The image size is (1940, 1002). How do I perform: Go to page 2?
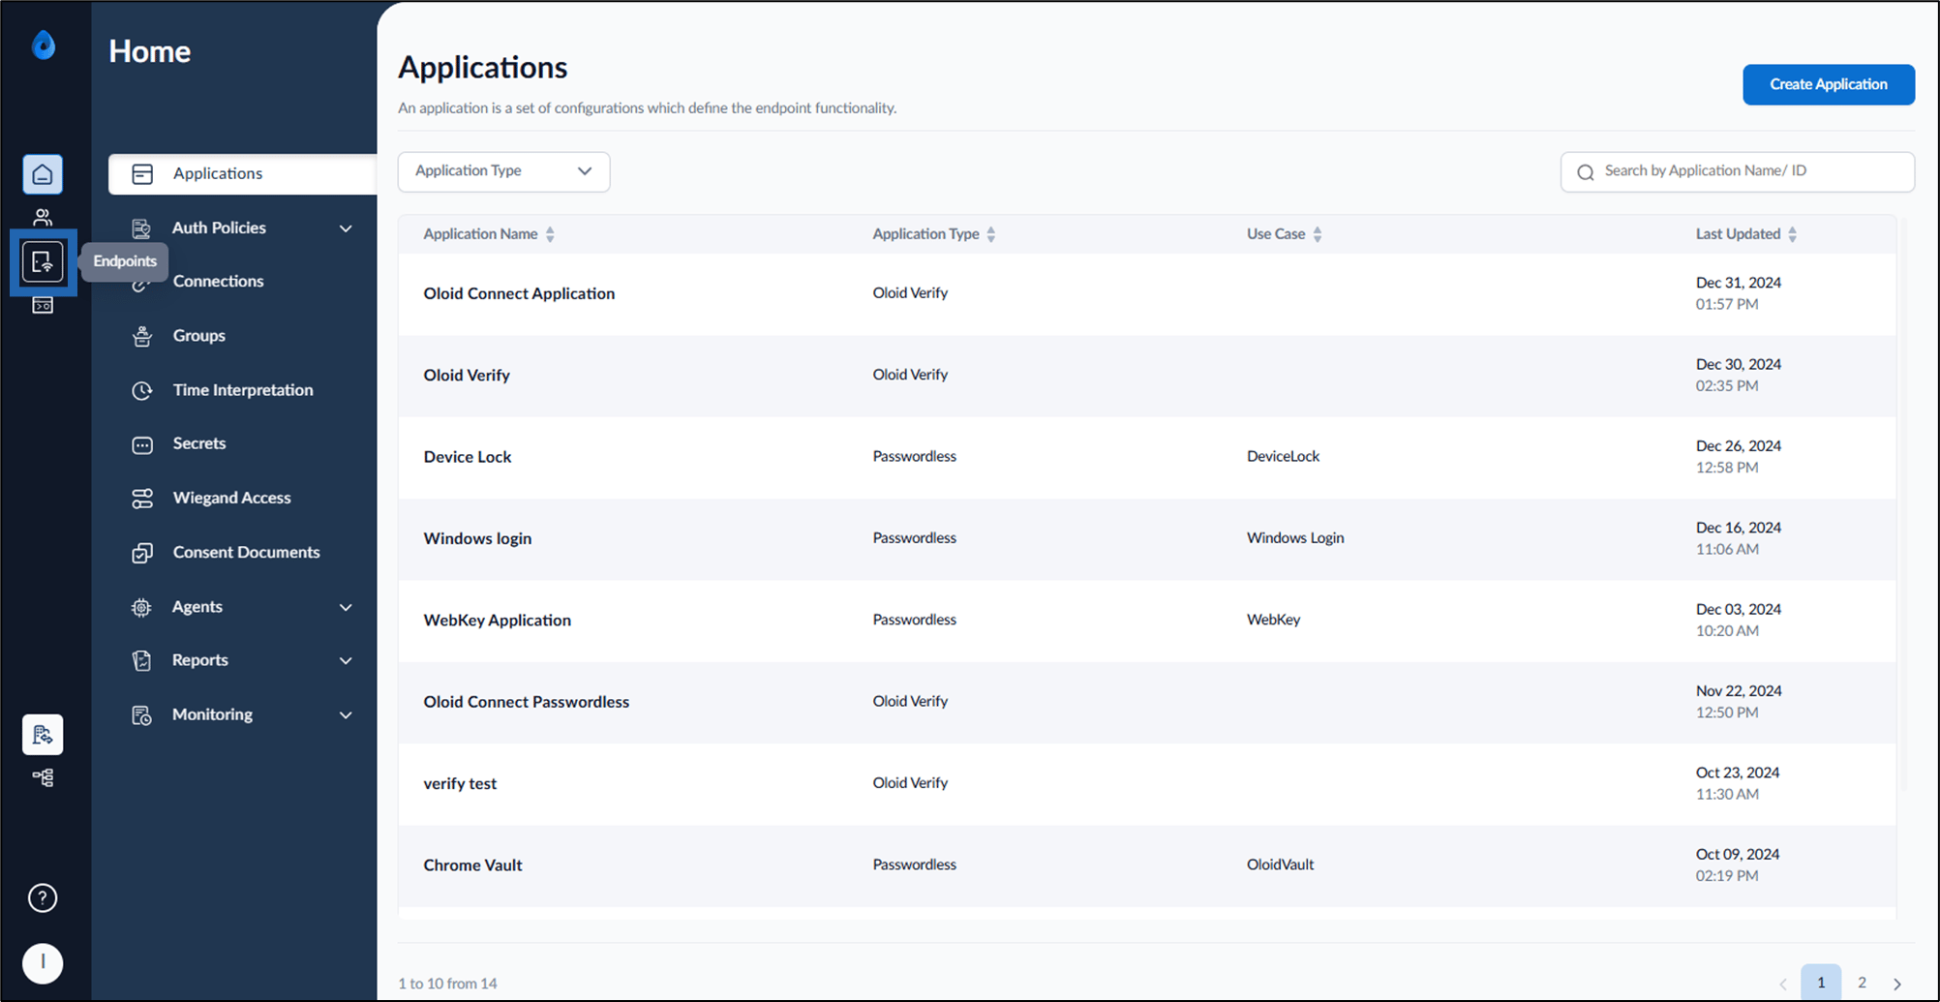point(1862,982)
